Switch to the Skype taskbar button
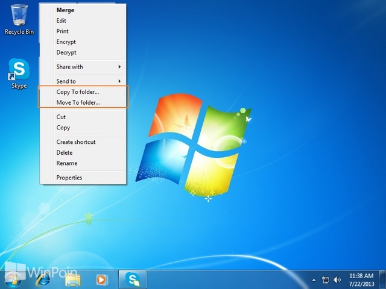This screenshot has width=386, height=289. (x=133, y=279)
